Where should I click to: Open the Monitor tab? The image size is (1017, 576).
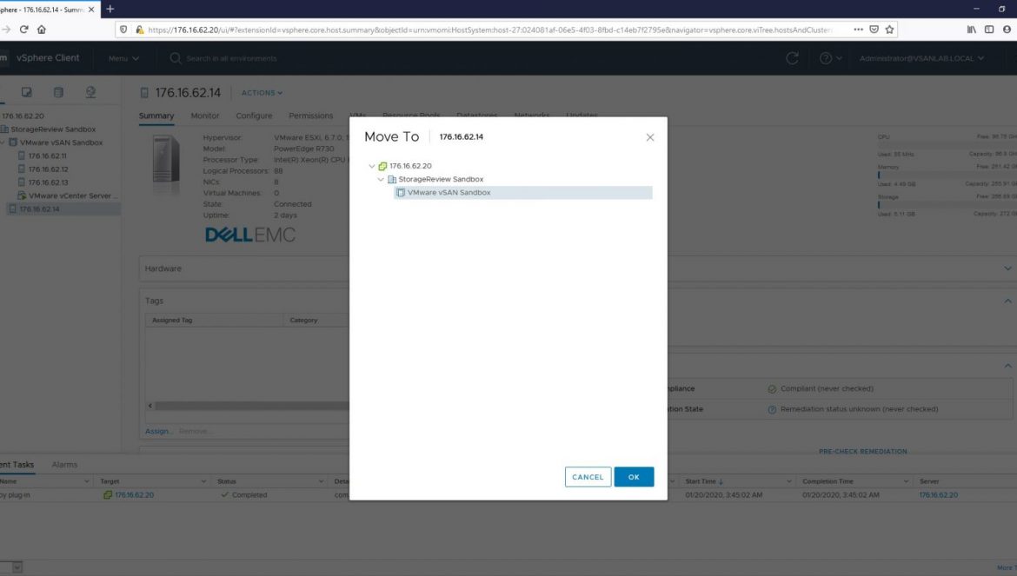[x=205, y=116]
